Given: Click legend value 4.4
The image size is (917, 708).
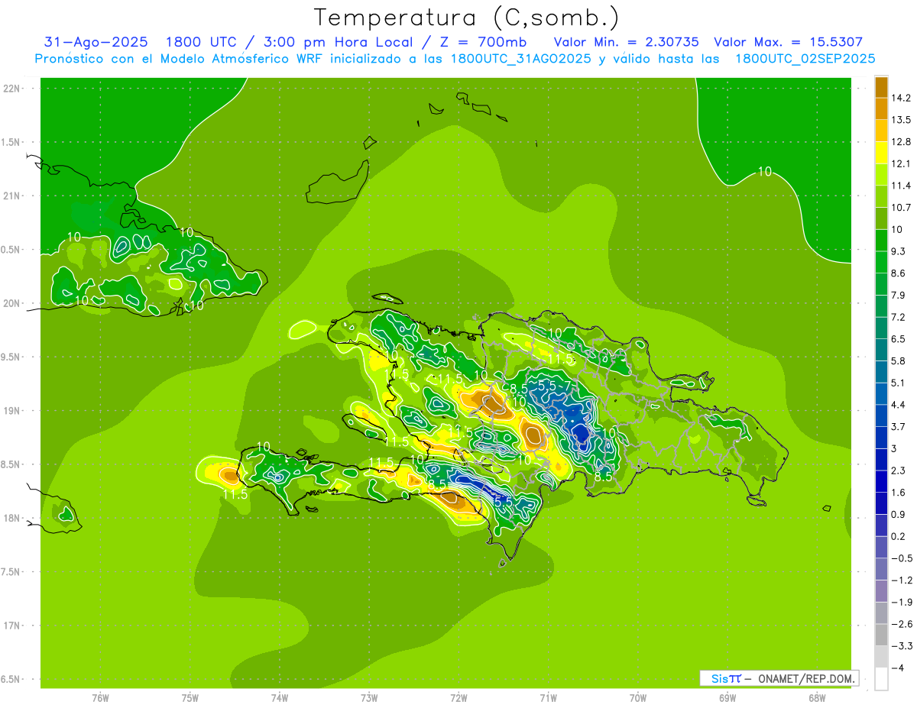Looking at the screenshot, I should (898, 404).
